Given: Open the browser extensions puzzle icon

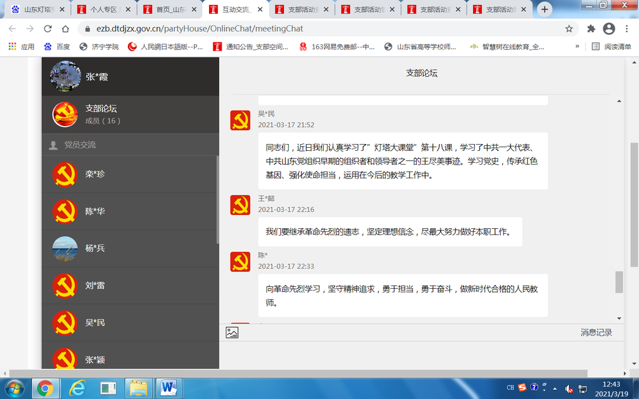Looking at the screenshot, I should [x=591, y=29].
